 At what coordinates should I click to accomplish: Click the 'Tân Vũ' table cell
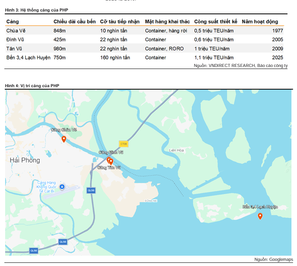click(x=14, y=49)
